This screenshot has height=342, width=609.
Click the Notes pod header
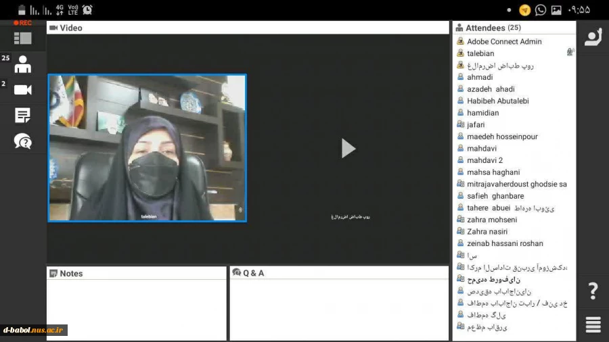[x=136, y=273]
